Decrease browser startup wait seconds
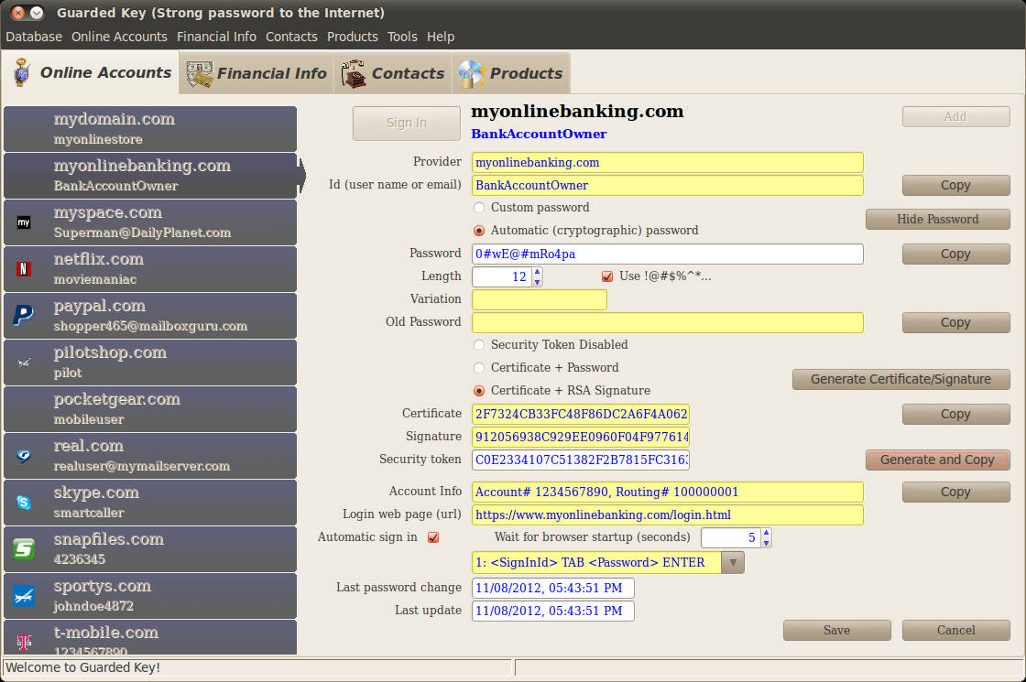 [x=766, y=544]
